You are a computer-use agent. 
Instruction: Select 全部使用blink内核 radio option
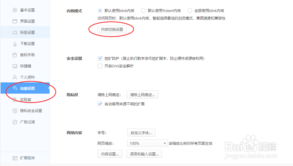click(190, 11)
